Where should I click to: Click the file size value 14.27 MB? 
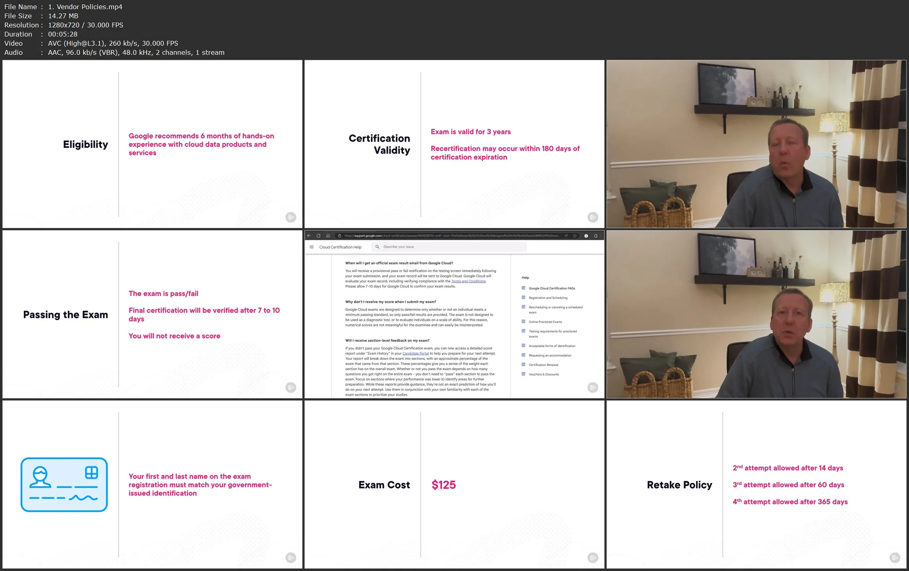(63, 16)
